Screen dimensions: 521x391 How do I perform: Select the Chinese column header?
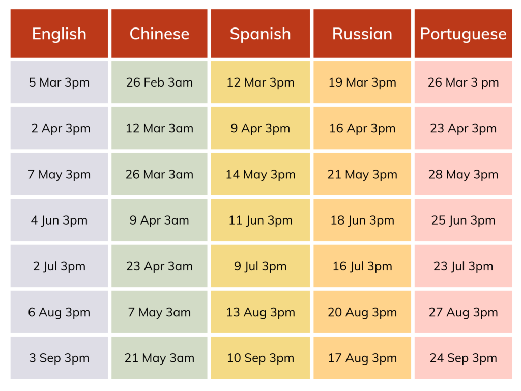coord(159,34)
